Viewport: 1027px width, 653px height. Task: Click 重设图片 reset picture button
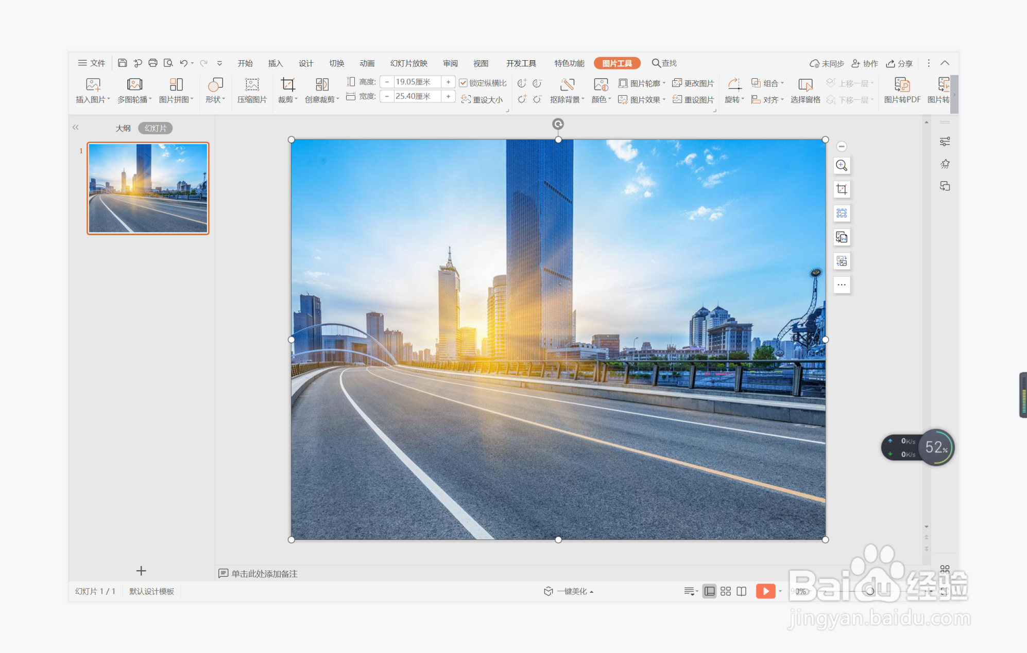click(693, 99)
